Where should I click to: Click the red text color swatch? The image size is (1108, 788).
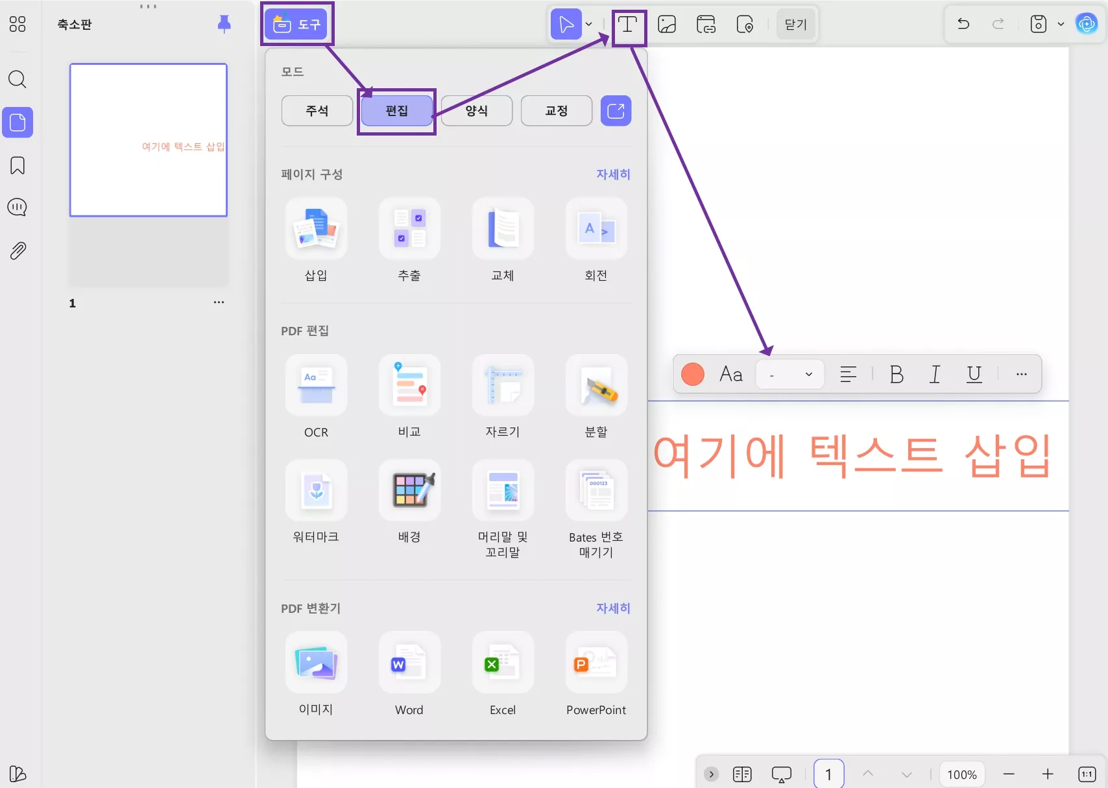[x=692, y=374]
